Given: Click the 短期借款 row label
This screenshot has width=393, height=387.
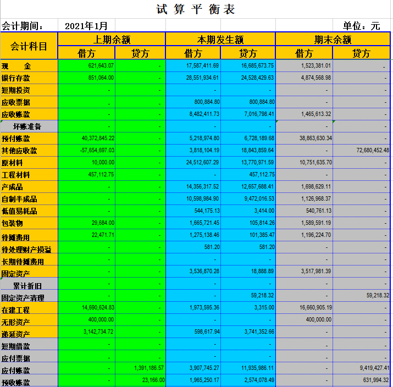Looking at the screenshot, I should point(29,344).
